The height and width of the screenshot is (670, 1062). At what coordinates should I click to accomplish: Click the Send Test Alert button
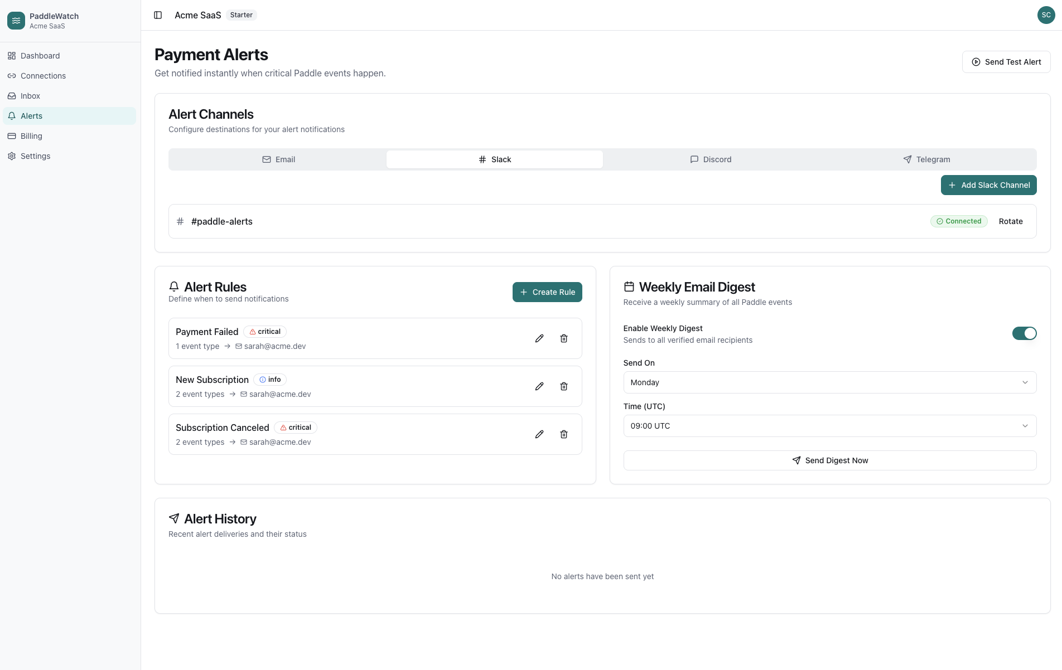pos(1006,62)
